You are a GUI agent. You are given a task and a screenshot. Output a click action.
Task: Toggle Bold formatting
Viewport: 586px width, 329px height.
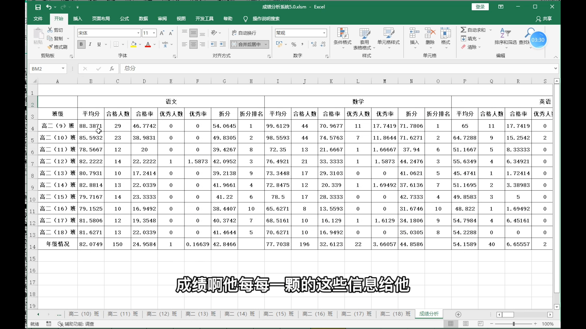coord(81,44)
